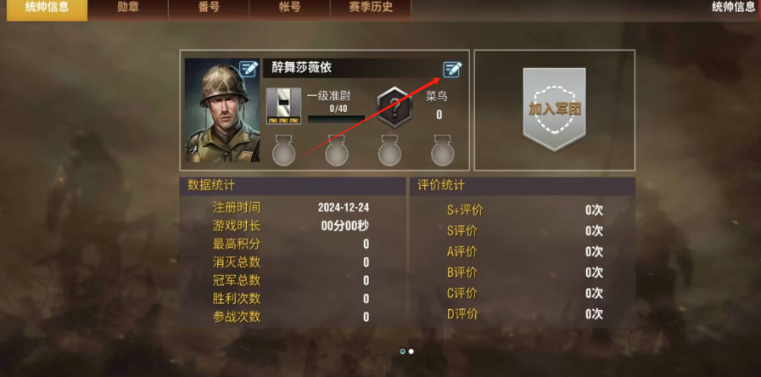This screenshot has width=761, height=377.
Task: Switch to the 勋章 tab
Action: pos(128,8)
